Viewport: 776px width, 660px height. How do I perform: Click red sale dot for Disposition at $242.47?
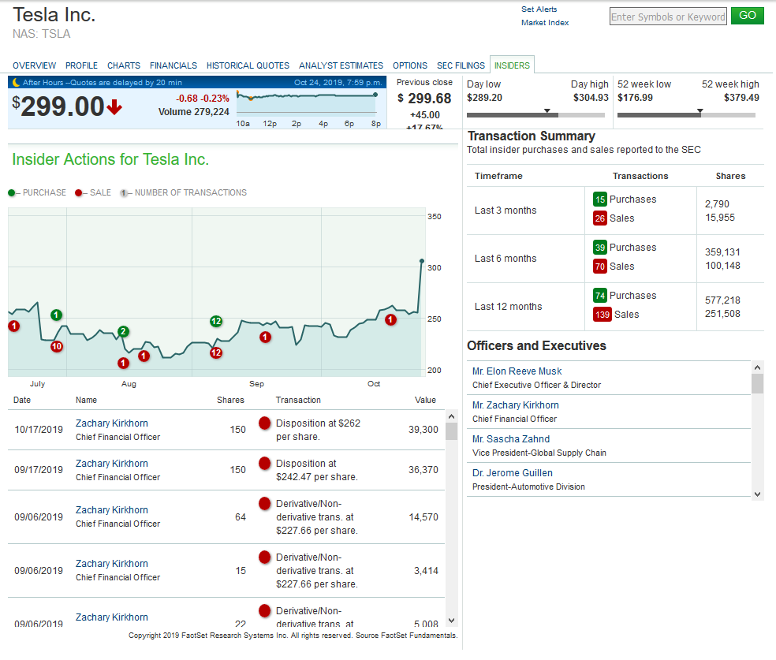click(x=265, y=463)
